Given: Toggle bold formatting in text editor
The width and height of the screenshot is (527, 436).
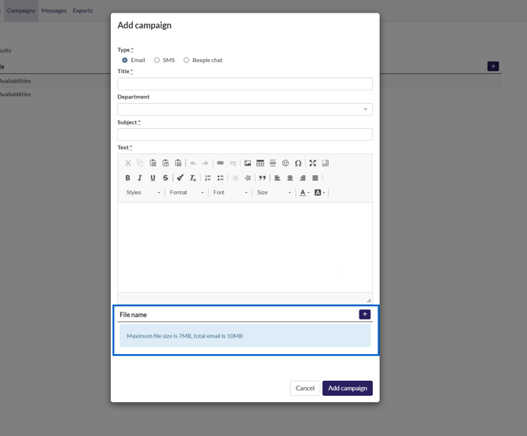Looking at the screenshot, I should (127, 178).
